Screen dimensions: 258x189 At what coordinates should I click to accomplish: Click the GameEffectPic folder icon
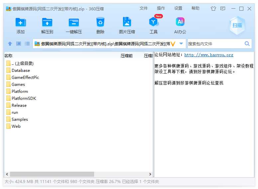[8, 78]
